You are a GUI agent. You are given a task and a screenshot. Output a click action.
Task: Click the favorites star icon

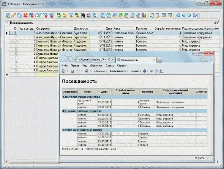206,60
